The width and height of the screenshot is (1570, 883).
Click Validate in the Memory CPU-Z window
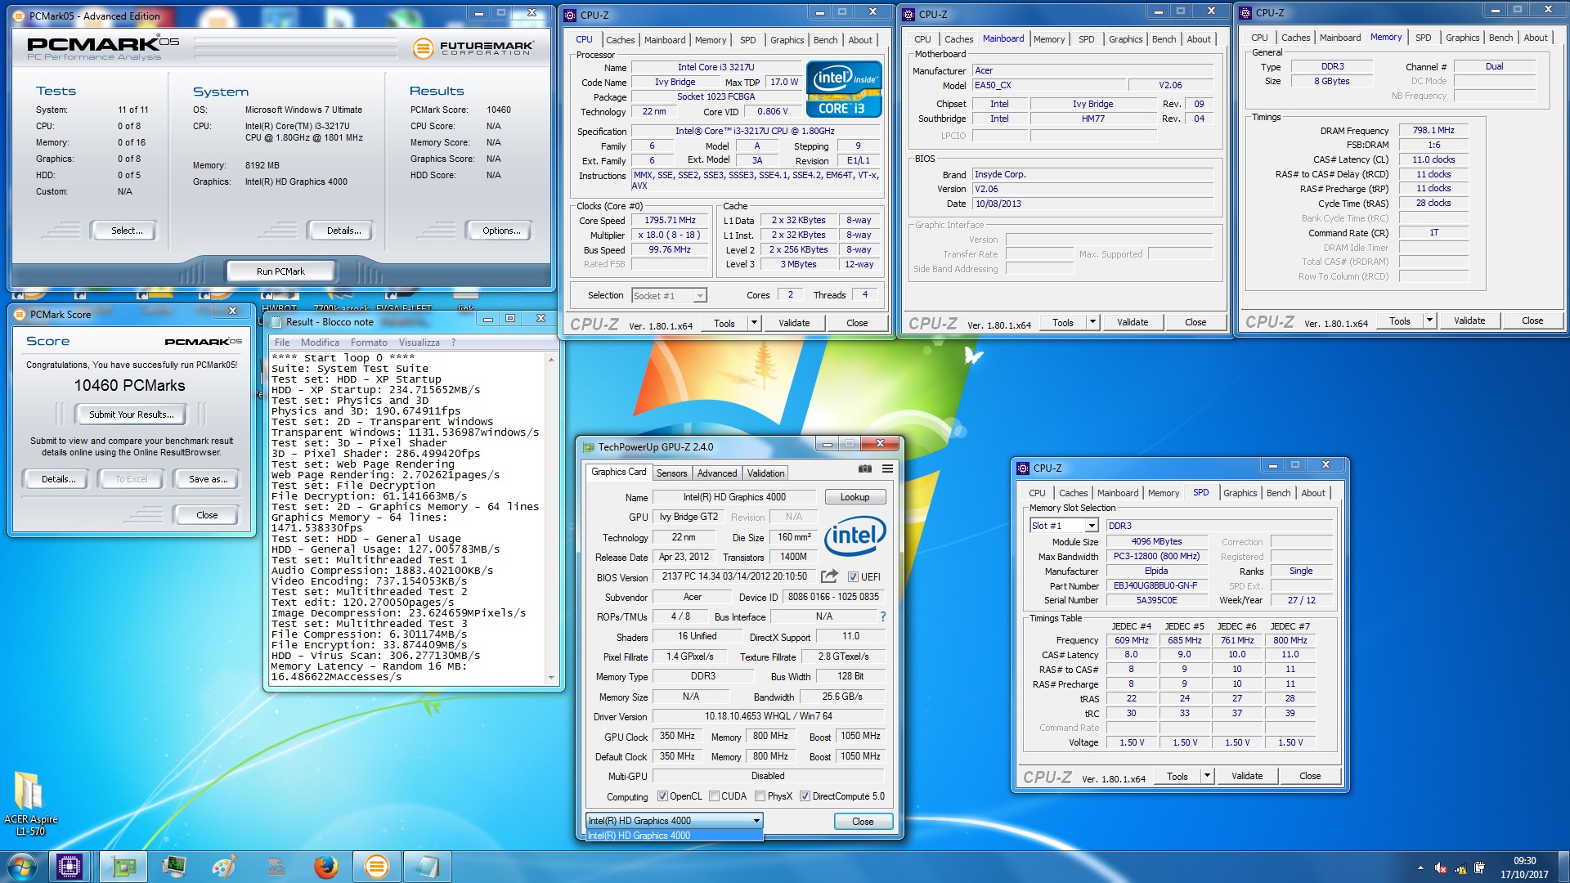pyautogui.click(x=1469, y=320)
